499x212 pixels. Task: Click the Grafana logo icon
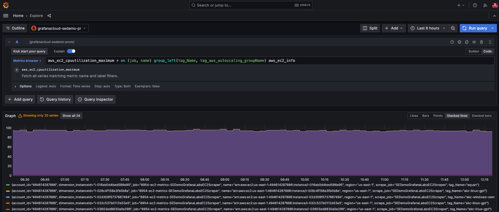[x=6, y=5]
